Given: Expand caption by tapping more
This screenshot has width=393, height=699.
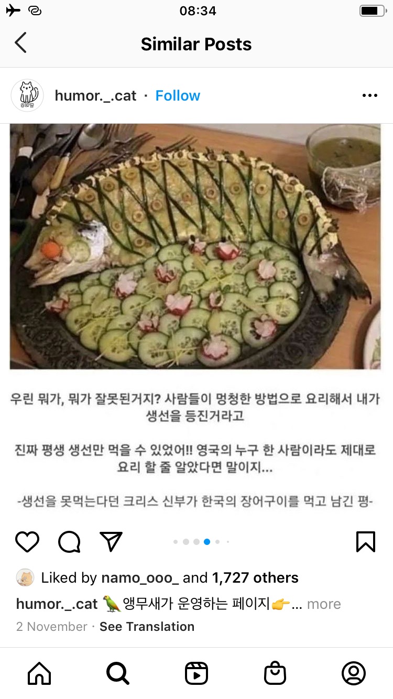Looking at the screenshot, I should pyautogui.click(x=324, y=604).
